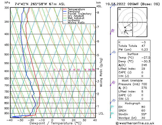Click the Most Unstable theta-e value 275
Image resolution: width=162 pixels, height=125 pixels.
[144, 88]
